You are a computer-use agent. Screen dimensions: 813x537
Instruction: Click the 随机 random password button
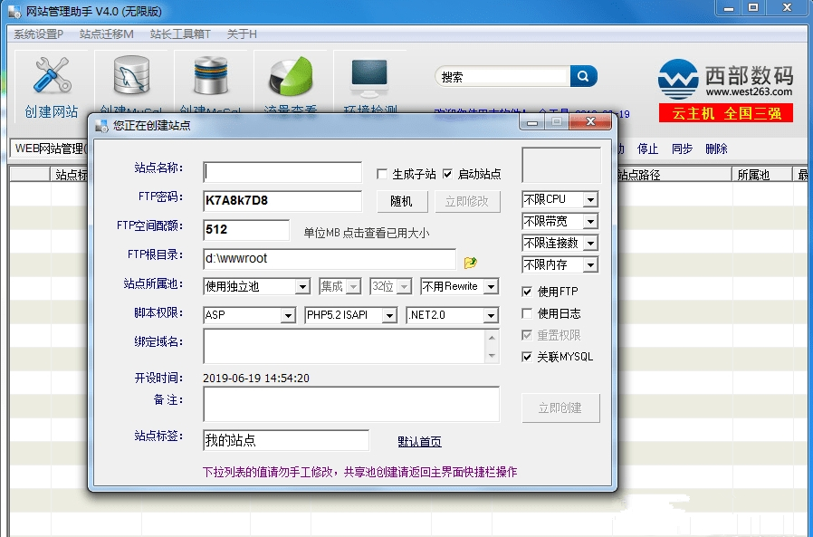pos(401,202)
